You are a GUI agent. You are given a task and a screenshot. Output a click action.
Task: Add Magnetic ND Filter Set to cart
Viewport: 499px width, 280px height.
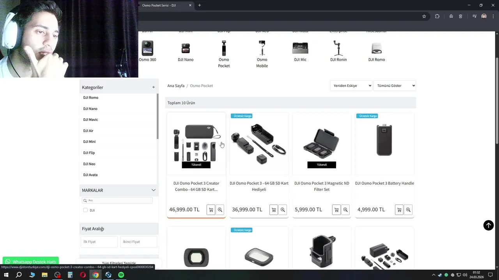pos(336,210)
